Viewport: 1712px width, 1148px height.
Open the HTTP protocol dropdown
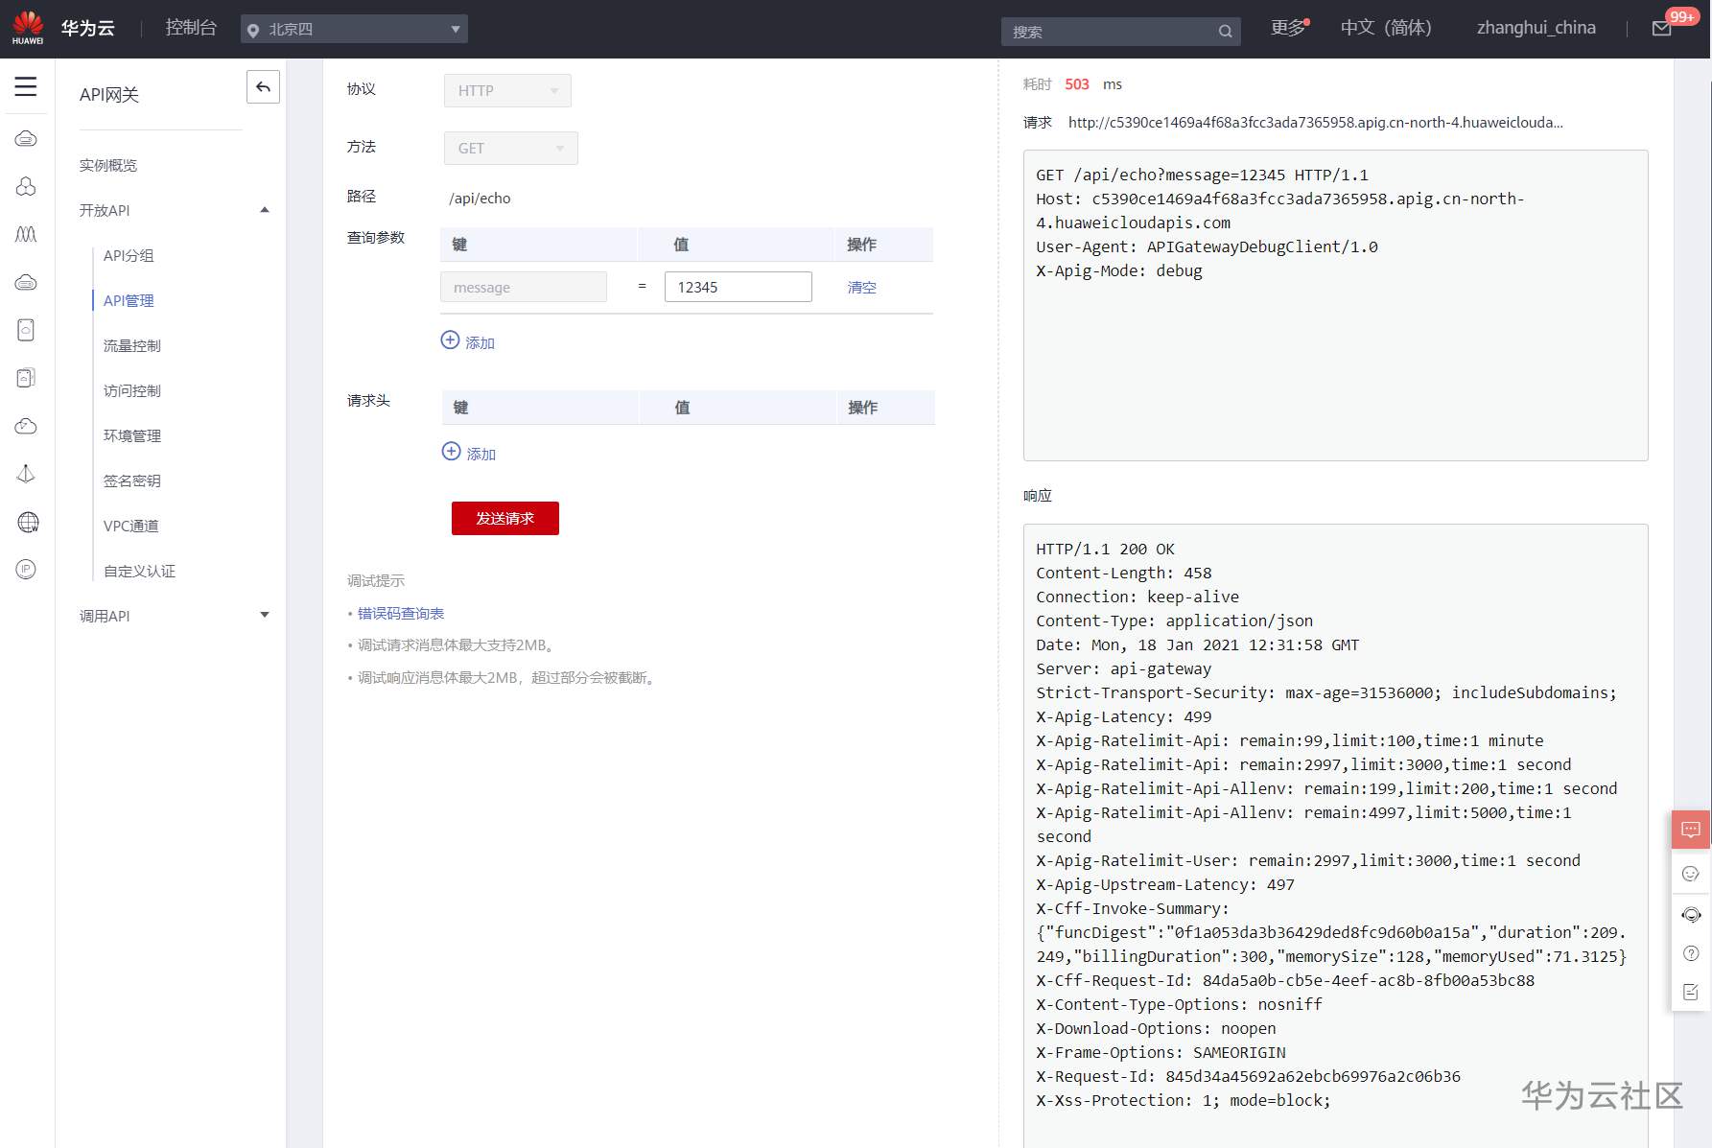pos(507,90)
